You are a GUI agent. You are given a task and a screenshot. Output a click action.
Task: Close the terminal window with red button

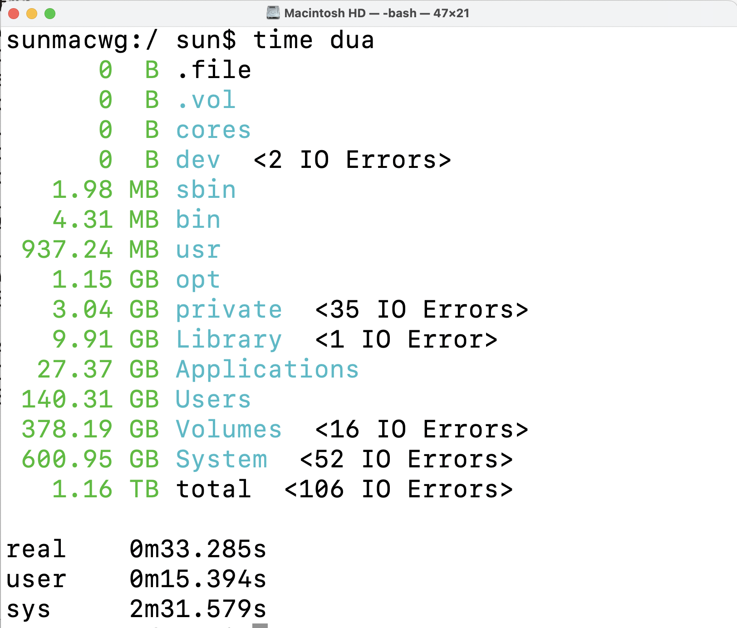14,14
